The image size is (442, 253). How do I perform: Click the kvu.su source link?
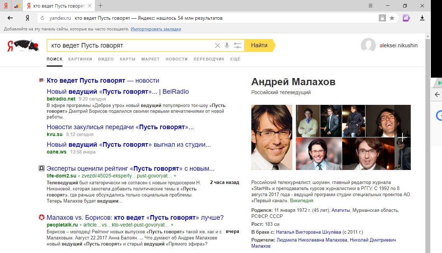pyautogui.click(x=55, y=134)
